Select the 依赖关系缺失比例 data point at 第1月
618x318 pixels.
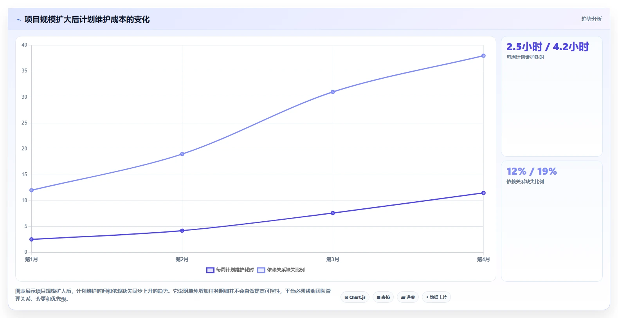pos(31,190)
